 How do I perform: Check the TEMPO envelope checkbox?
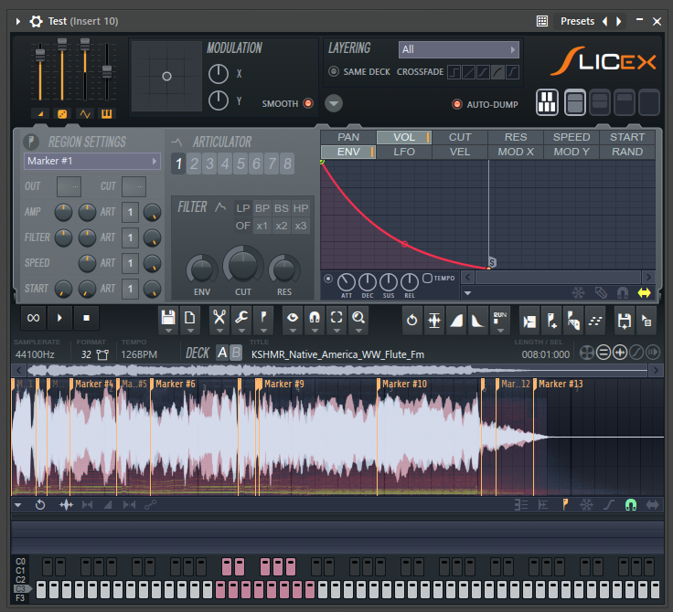pyautogui.click(x=428, y=278)
